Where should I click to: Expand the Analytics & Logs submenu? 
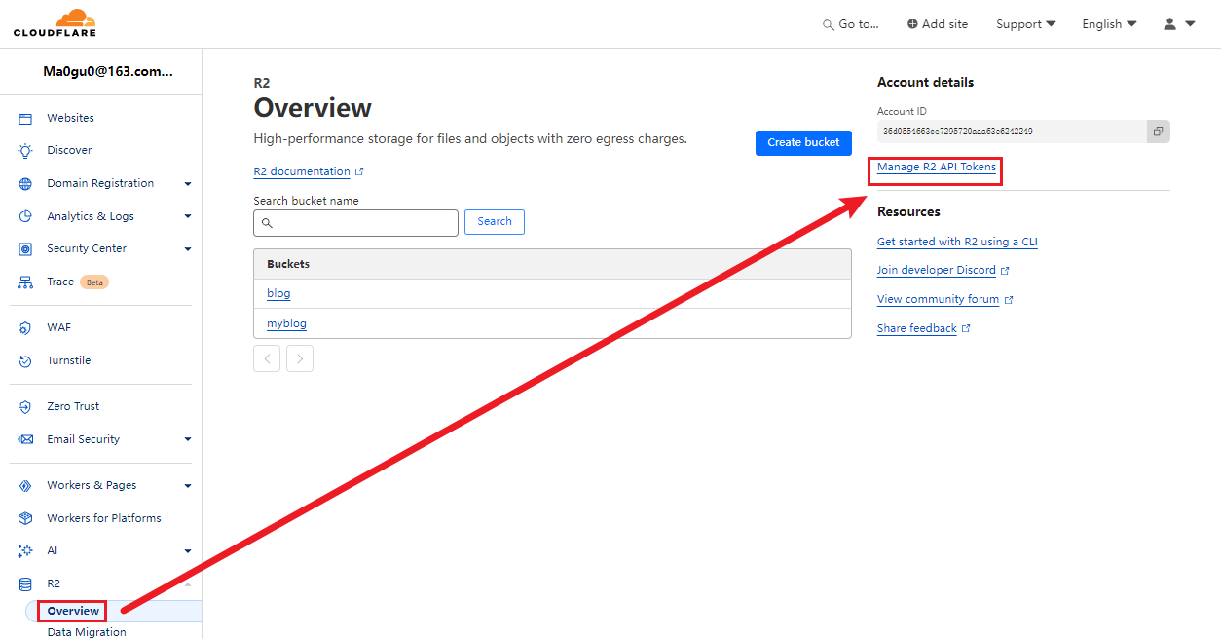coord(188,216)
